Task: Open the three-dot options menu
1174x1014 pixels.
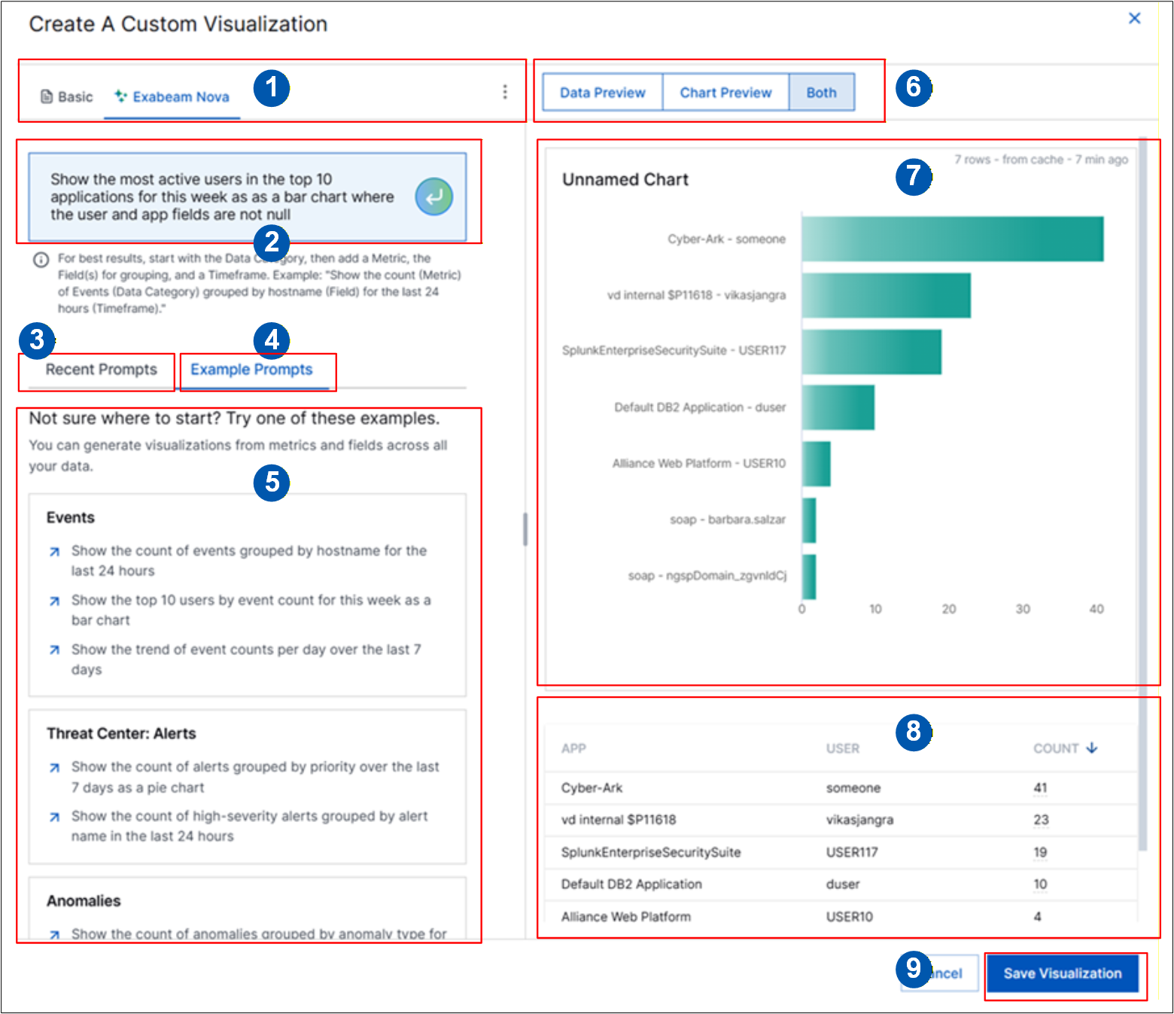Action: 505,92
